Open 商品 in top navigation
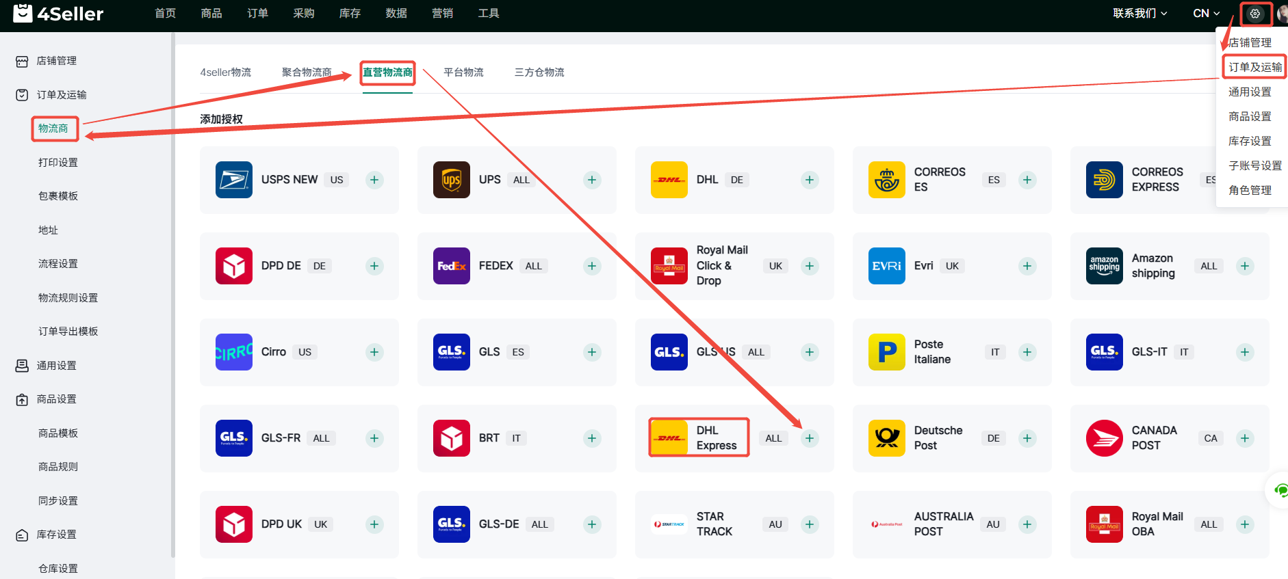This screenshot has width=1288, height=579. tap(211, 13)
